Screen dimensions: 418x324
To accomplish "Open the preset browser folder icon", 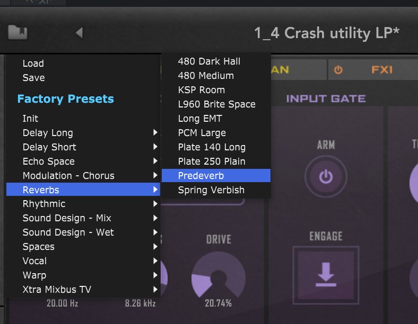I will [18, 32].
